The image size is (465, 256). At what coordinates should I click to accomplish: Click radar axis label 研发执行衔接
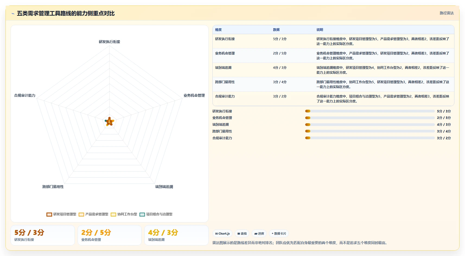[x=109, y=42]
